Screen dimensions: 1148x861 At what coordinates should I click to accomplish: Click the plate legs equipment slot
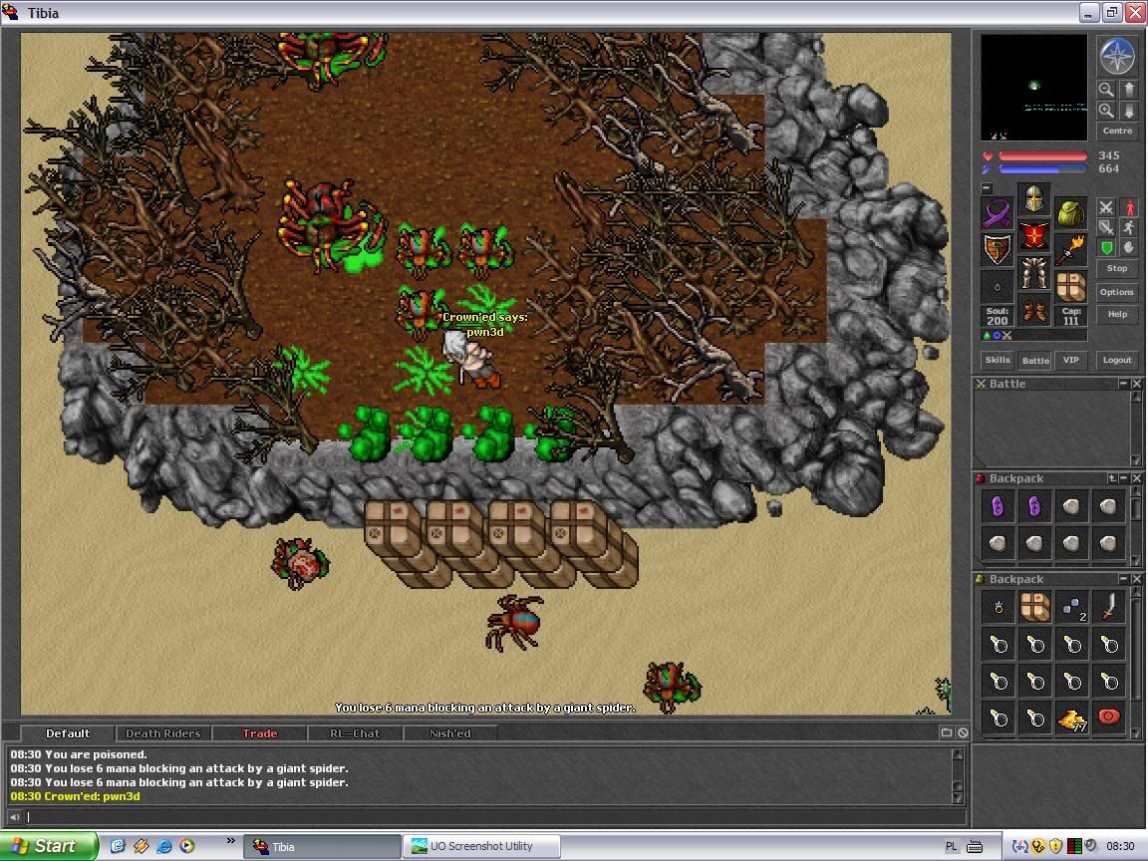(x=1033, y=273)
